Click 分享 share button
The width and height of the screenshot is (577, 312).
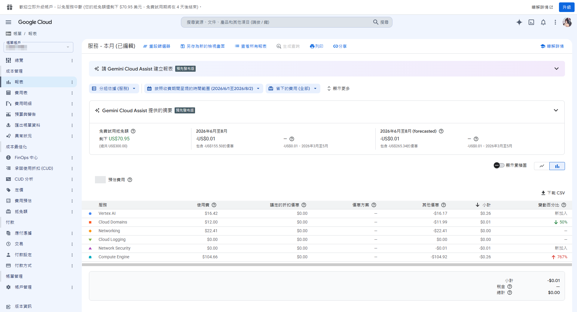point(340,46)
